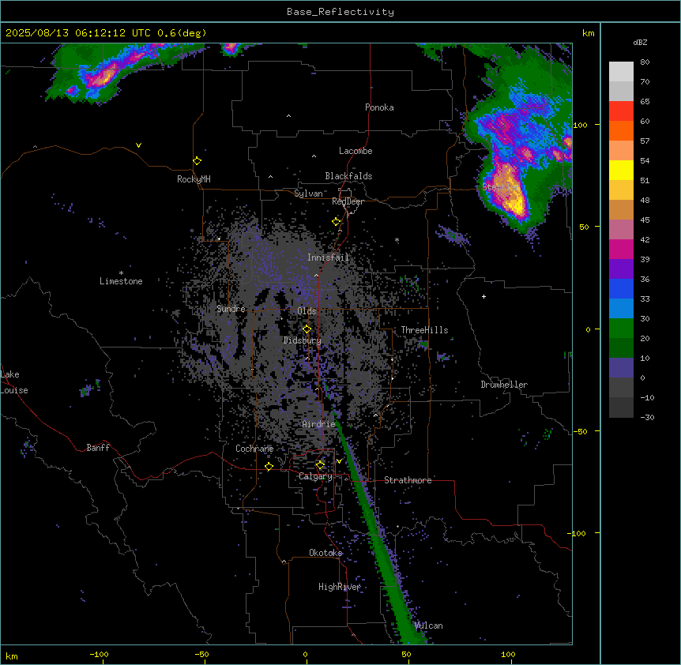Click the HighRiver label
Viewport: 681px width, 665px height.
[340, 587]
